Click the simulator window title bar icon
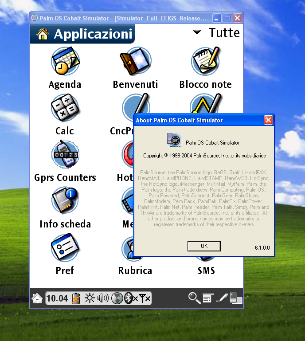Image resolution: width=305 pixels, height=341 pixels. [34, 18]
